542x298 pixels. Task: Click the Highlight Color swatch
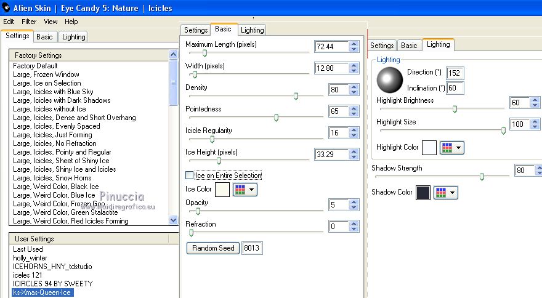coord(429,148)
